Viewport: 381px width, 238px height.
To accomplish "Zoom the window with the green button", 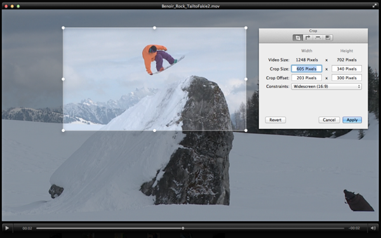I will tap(18, 6).
